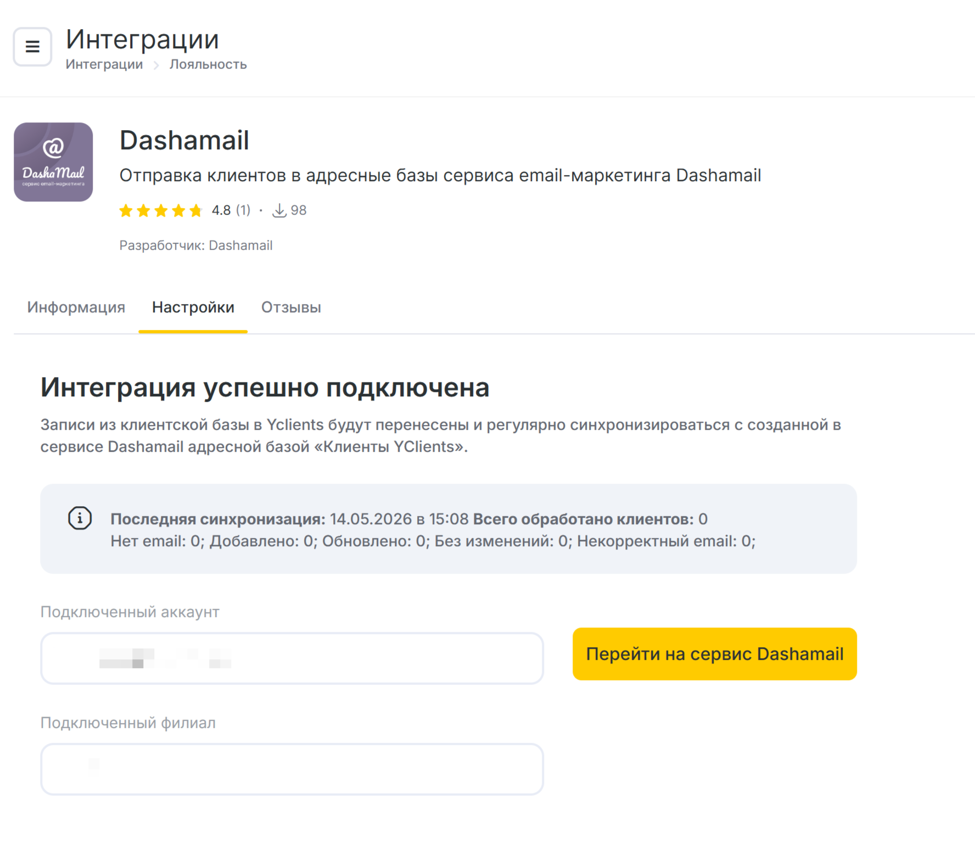Click the 4.8 rating value
This screenshot has width=975, height=846.
[x=221, y=210]
